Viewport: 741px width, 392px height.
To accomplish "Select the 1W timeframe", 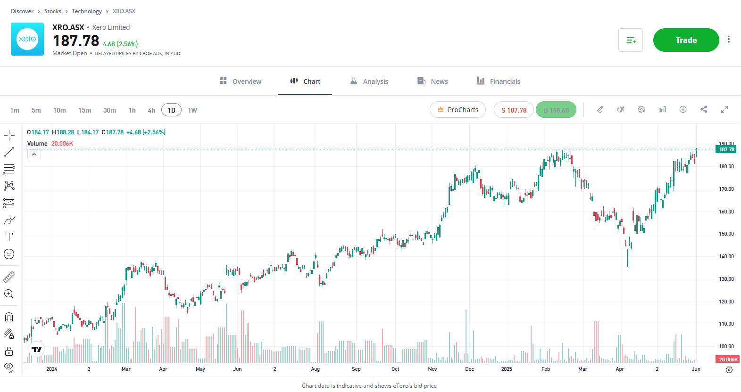I will click(192, 110).
